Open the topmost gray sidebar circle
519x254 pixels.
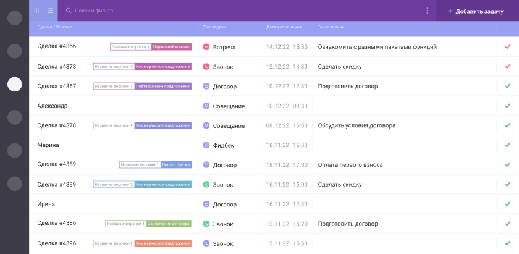tap(15, 18)
